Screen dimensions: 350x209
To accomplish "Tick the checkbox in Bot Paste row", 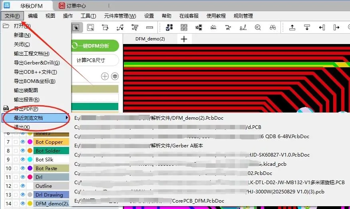I will click(x=16, y=168).
